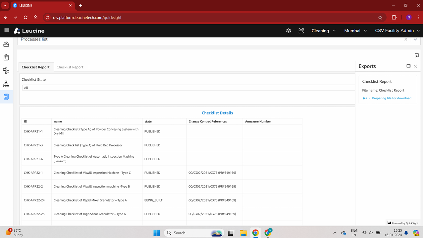Reload the current page

point(26,18)
